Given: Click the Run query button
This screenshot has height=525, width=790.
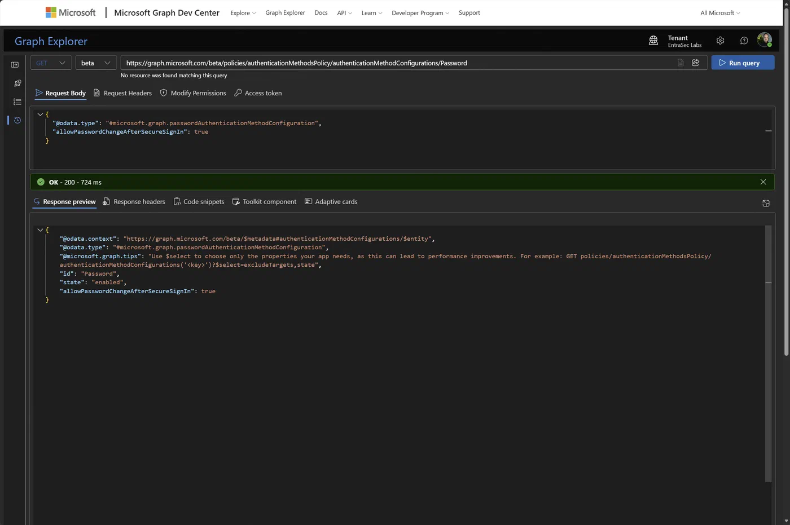Looking at the screenshot, I should coord(743,63).
